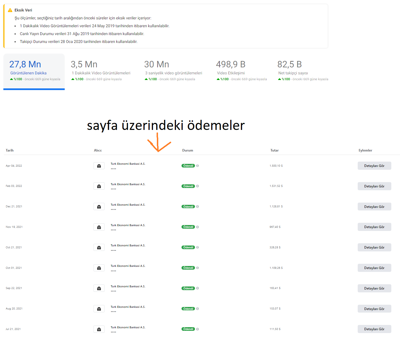Click the info icon beside Ödendi for Aug 20, 2021

pyautogui.click(x=197, y=309)
